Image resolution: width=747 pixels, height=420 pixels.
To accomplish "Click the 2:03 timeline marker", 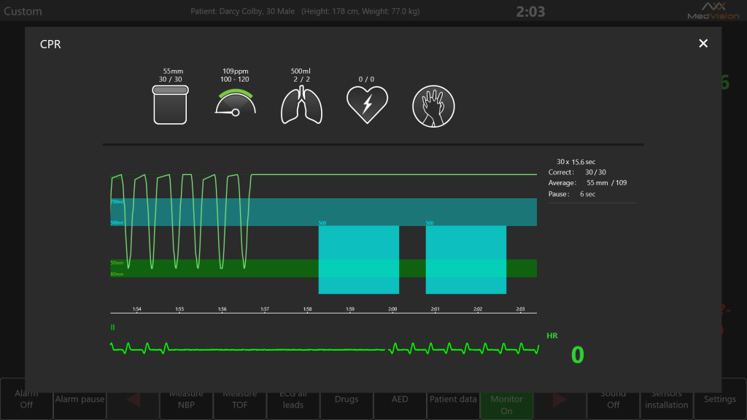I will [520, 309].
